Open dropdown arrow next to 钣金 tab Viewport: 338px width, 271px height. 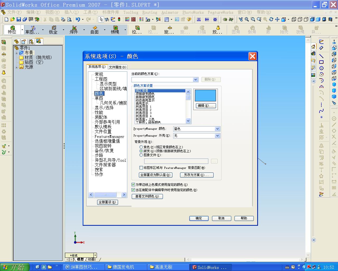click(x=63, y=30)
